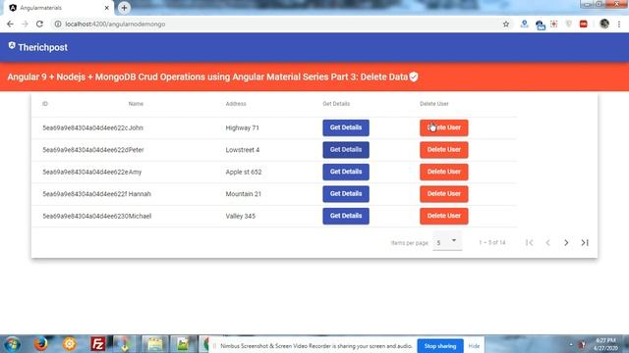Reload the current page
Viewport: 629px width, 353px height.
(x=39, y=24)
